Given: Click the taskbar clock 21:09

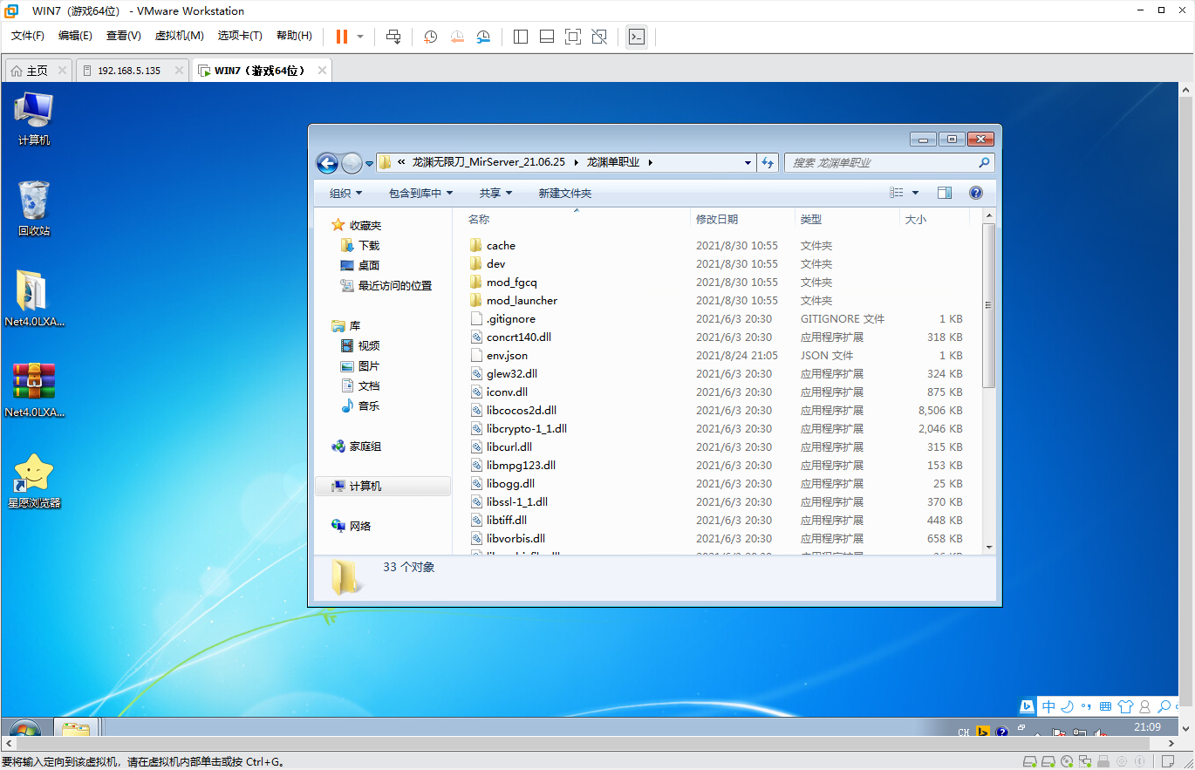Looking at the screenshot, I should [x=1147, y=727].
